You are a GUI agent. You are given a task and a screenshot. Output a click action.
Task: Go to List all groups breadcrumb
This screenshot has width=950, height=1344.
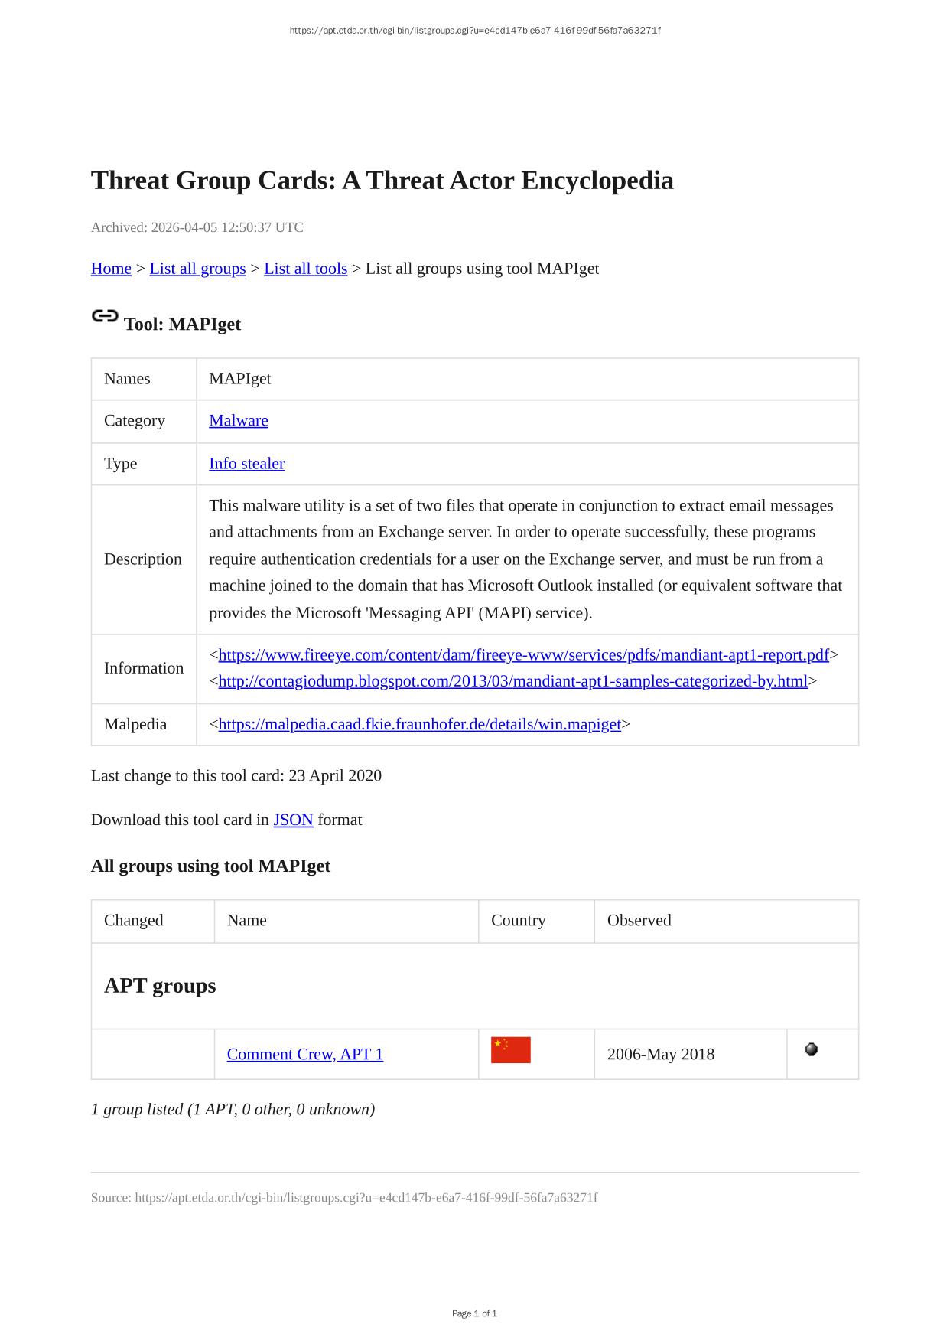click(197, 269)
